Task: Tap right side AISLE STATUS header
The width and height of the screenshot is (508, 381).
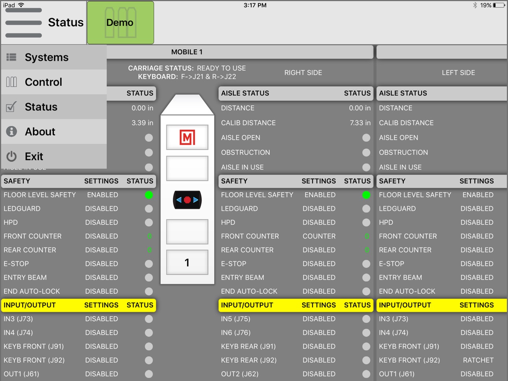Action: (x=296, y=93)
